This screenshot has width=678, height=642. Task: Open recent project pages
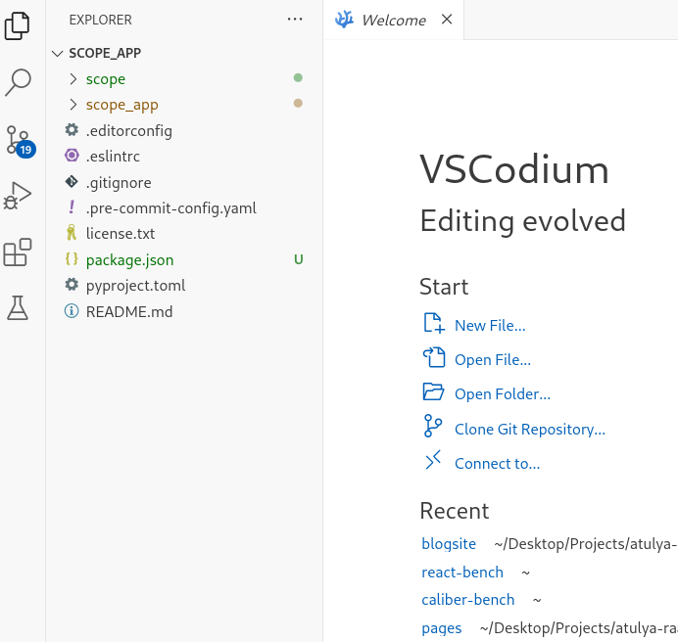442,628
